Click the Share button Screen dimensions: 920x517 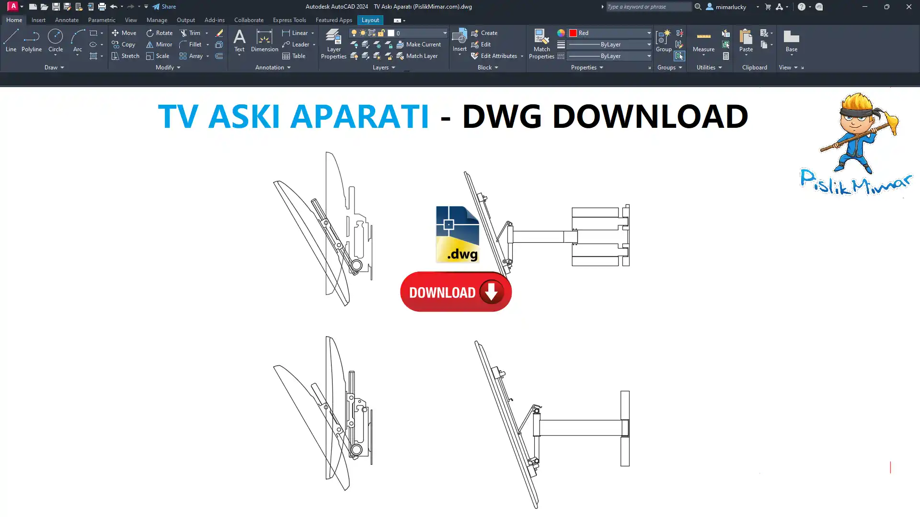click(x=164, y=7)
